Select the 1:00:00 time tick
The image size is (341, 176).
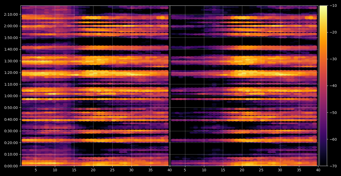11,96
